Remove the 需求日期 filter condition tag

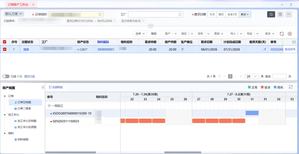pos(114,21)
